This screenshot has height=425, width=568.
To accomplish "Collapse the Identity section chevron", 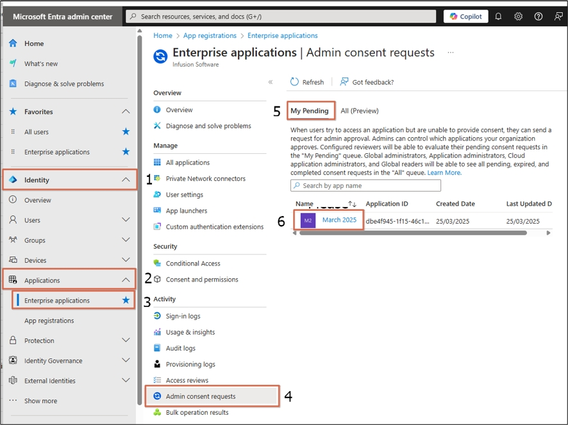I will [x=126, y=179].
